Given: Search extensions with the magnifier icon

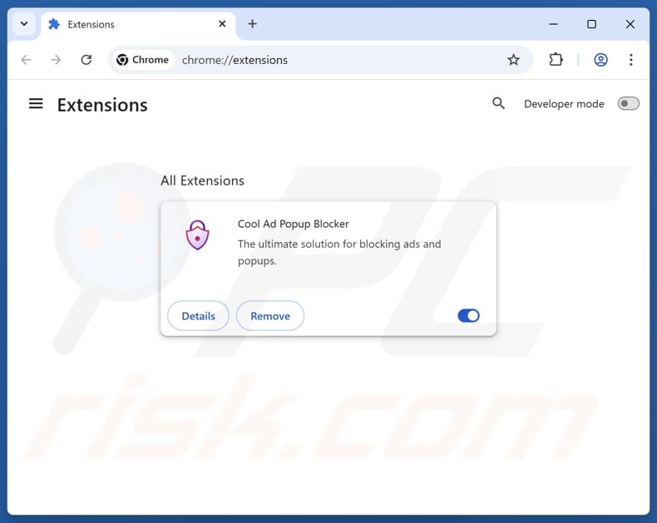Looking at the screenshot, I should tap(498, 103).
